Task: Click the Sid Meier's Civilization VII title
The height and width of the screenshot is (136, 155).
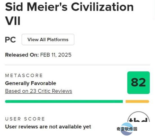Action: pyautogui.click(x=69, y=14)
